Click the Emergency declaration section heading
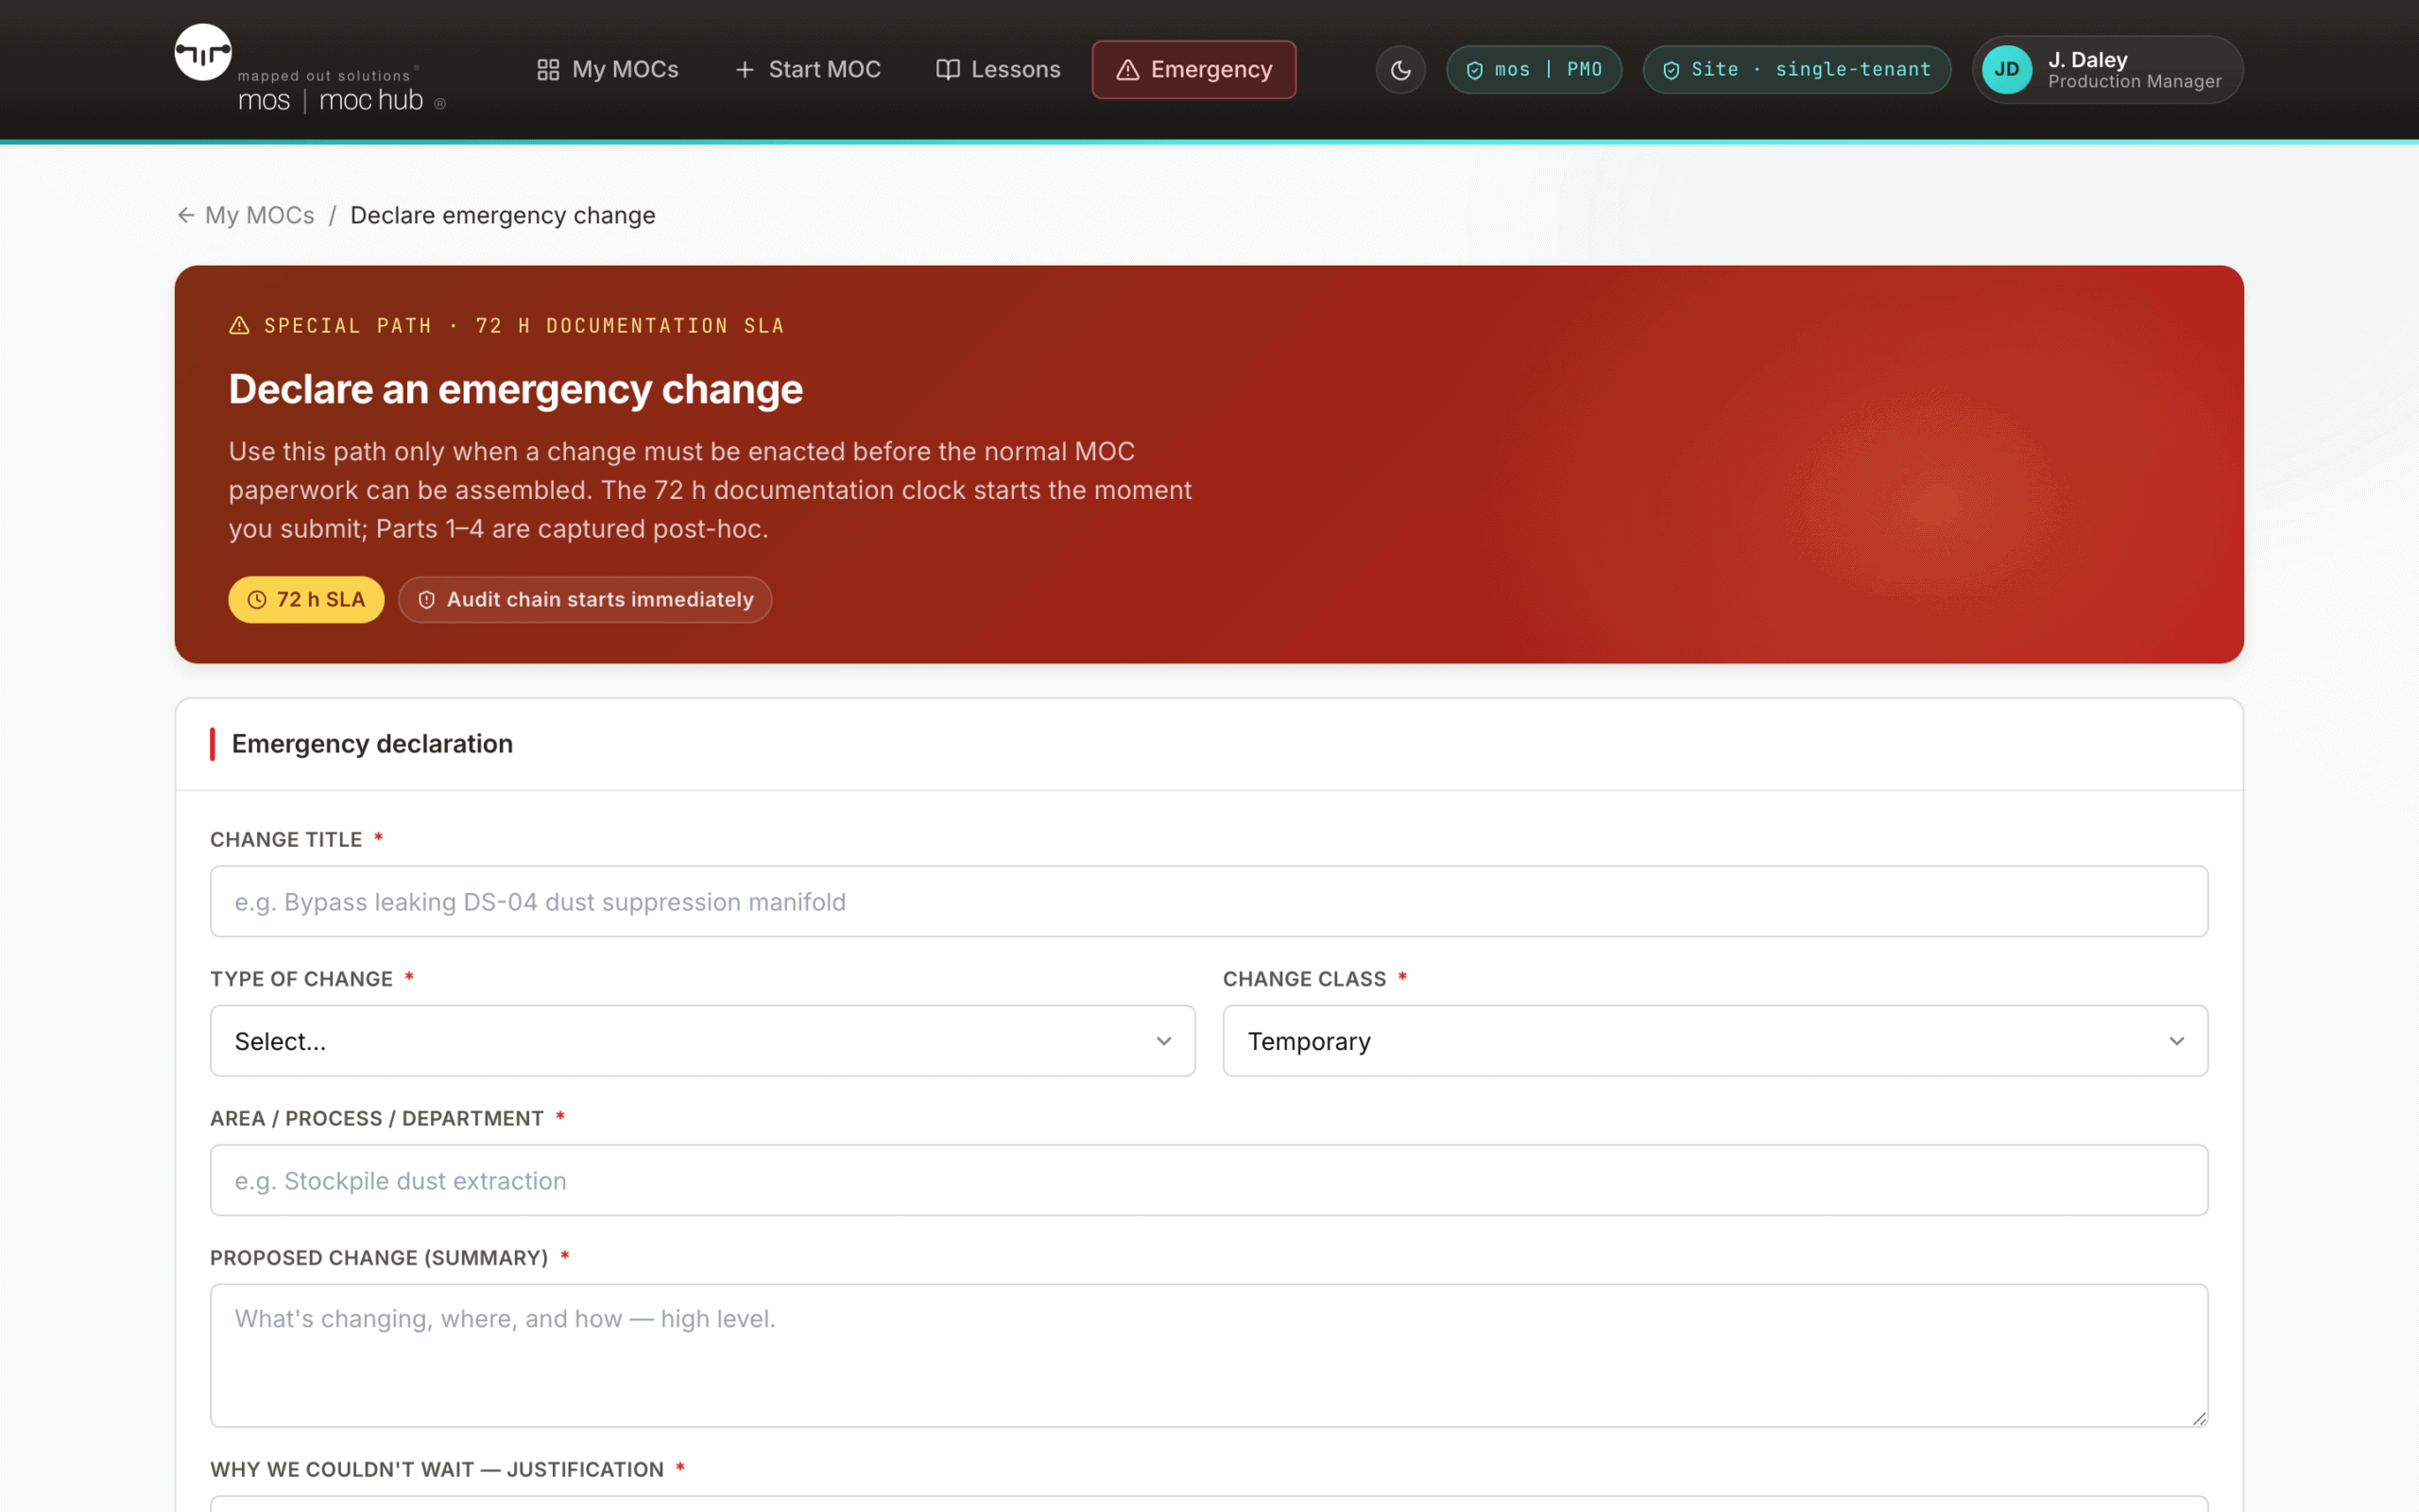This screenshot has width=2419, height=1512. point(372,744)
